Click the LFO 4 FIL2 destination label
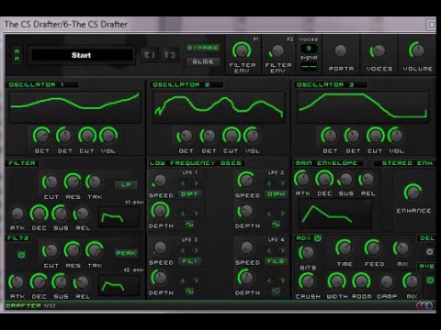The height and width of the screenshot is (330, 441). 276,261
